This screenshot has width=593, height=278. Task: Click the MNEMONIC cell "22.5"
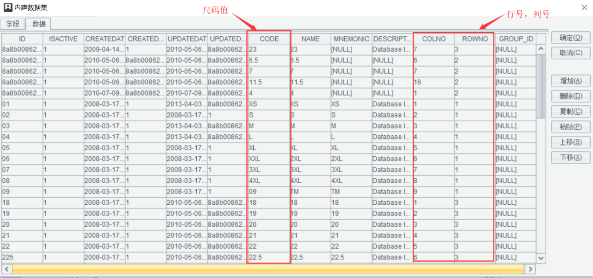coord(351,257)
